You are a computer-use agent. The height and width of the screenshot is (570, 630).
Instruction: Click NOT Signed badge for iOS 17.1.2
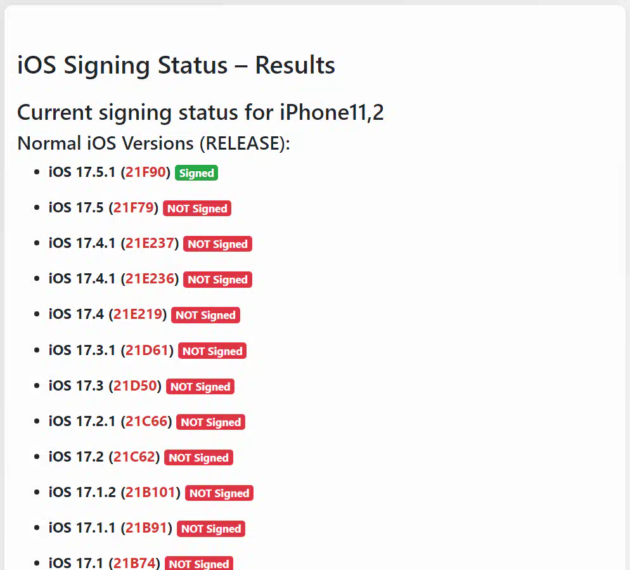coord(219,493)
